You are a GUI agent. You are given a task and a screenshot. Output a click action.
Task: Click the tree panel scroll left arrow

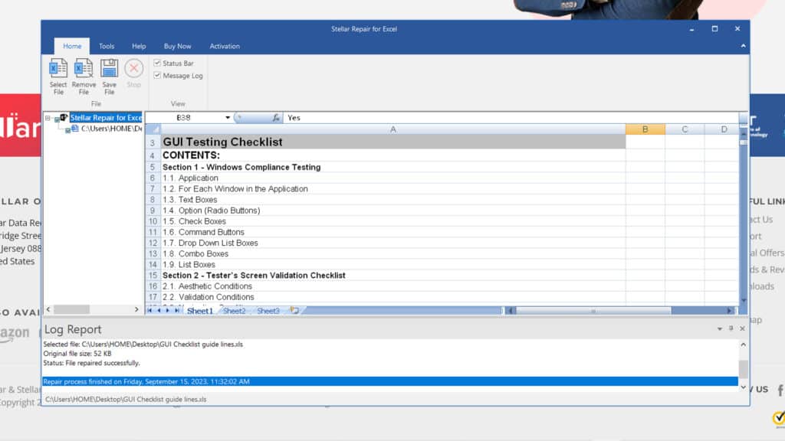click(x=48, y=309)
